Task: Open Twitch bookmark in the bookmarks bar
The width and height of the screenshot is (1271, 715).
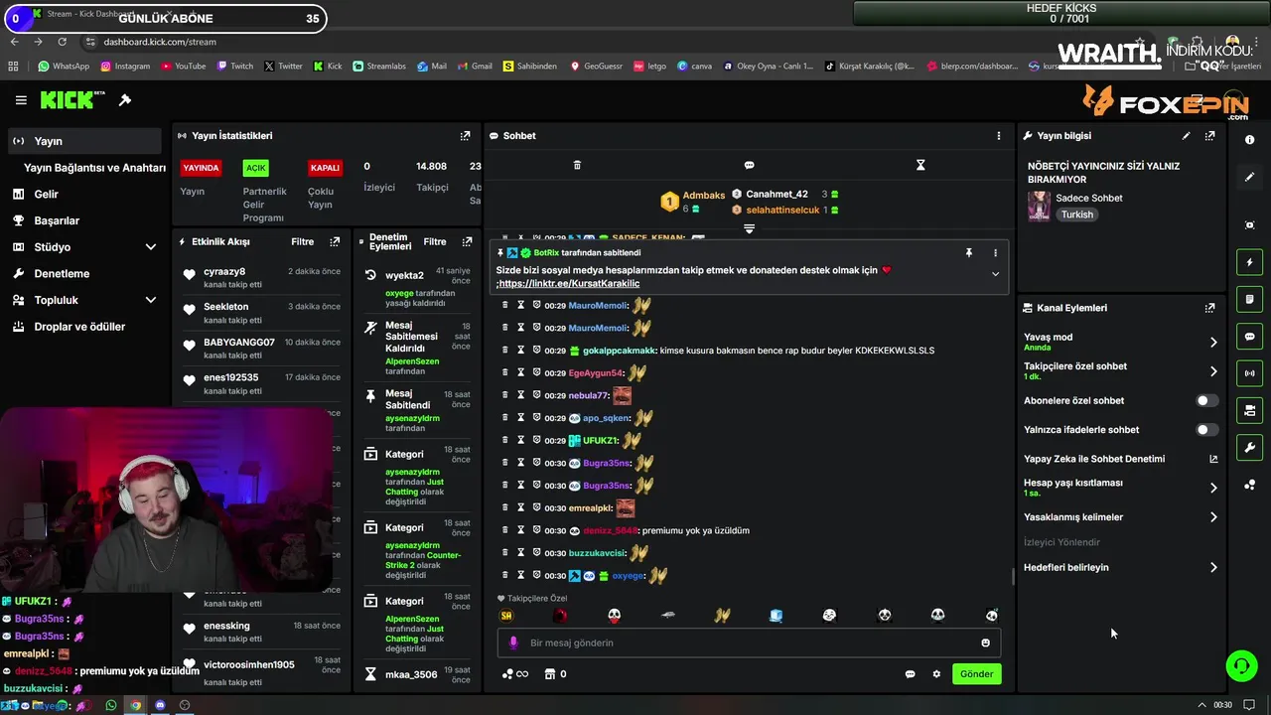Action: pyautogui.click(x=234, y=67)
